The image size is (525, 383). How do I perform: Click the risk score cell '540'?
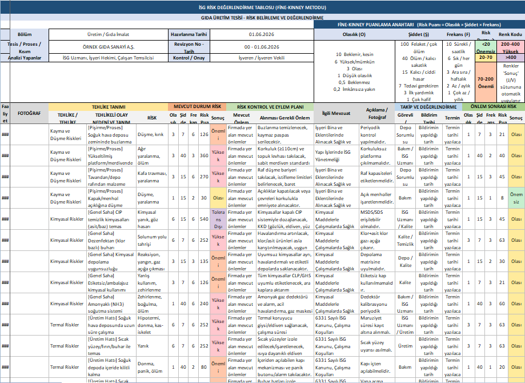point(204,219)
